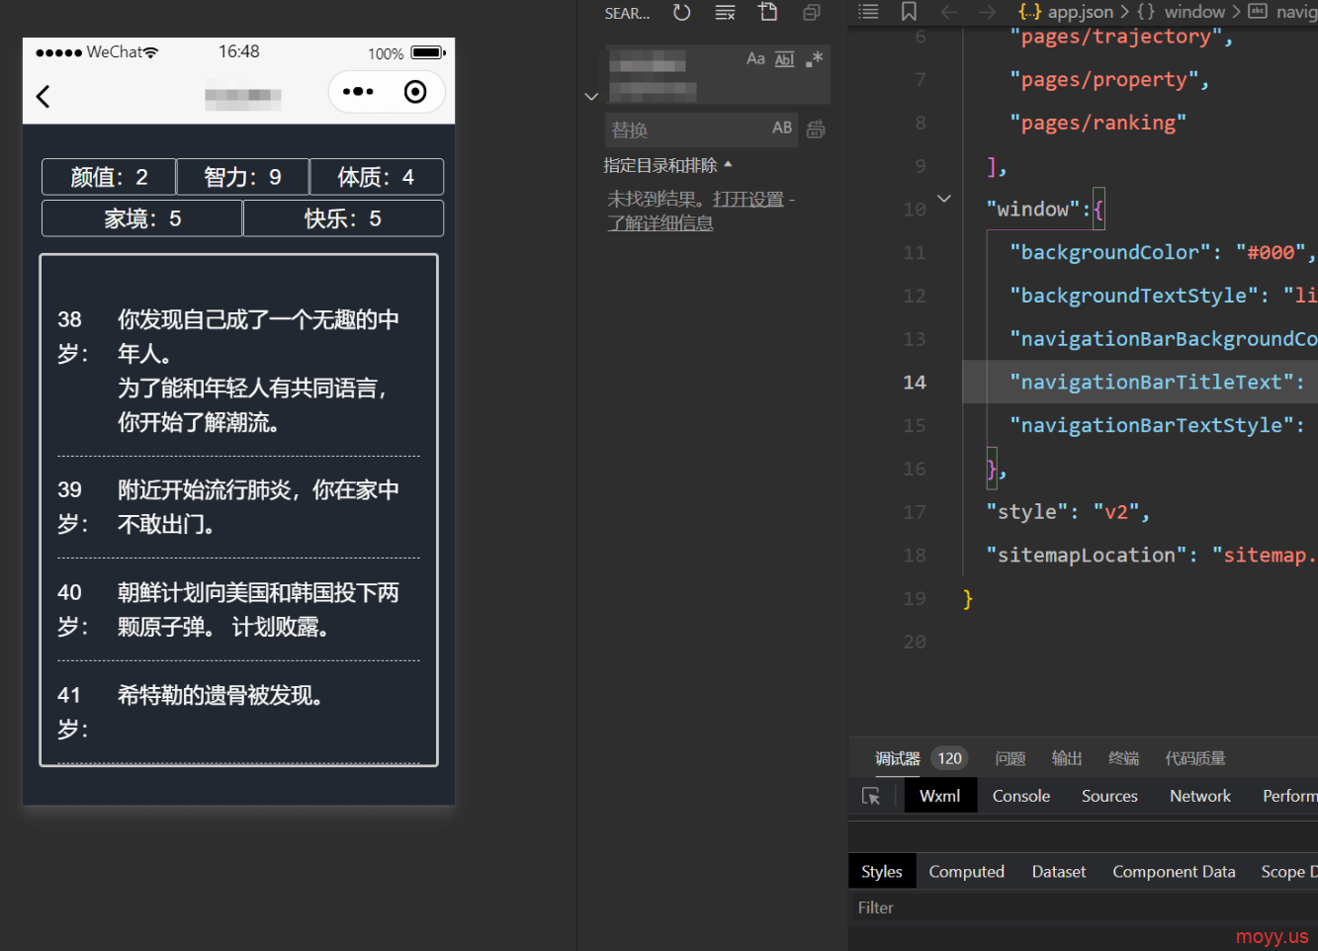This screenshot has width=1318, height=951.
Task: Open new search editor icon
Action: pyautogui.click(x=768, y=13)
